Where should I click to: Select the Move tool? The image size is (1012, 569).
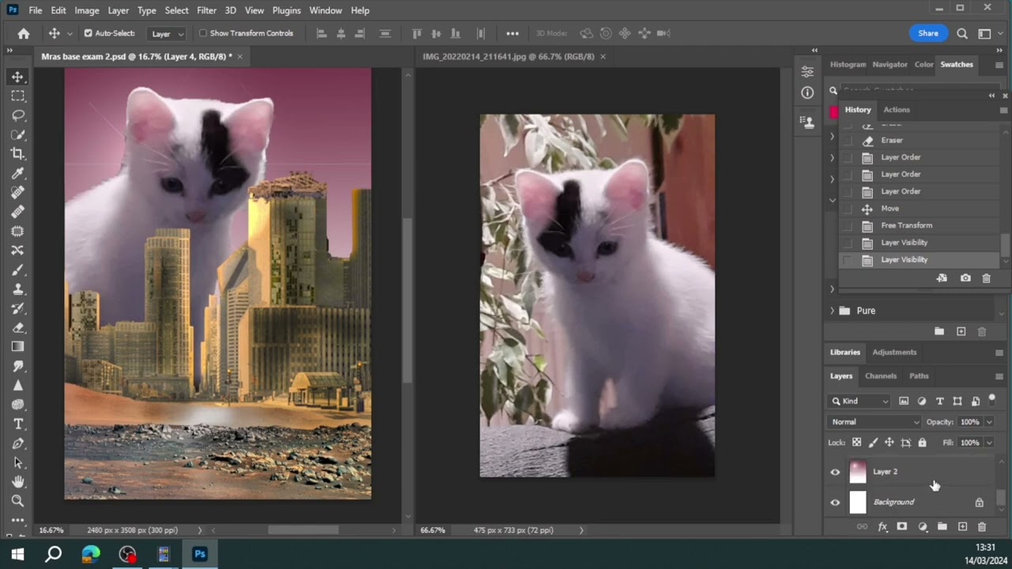point(17,77)
